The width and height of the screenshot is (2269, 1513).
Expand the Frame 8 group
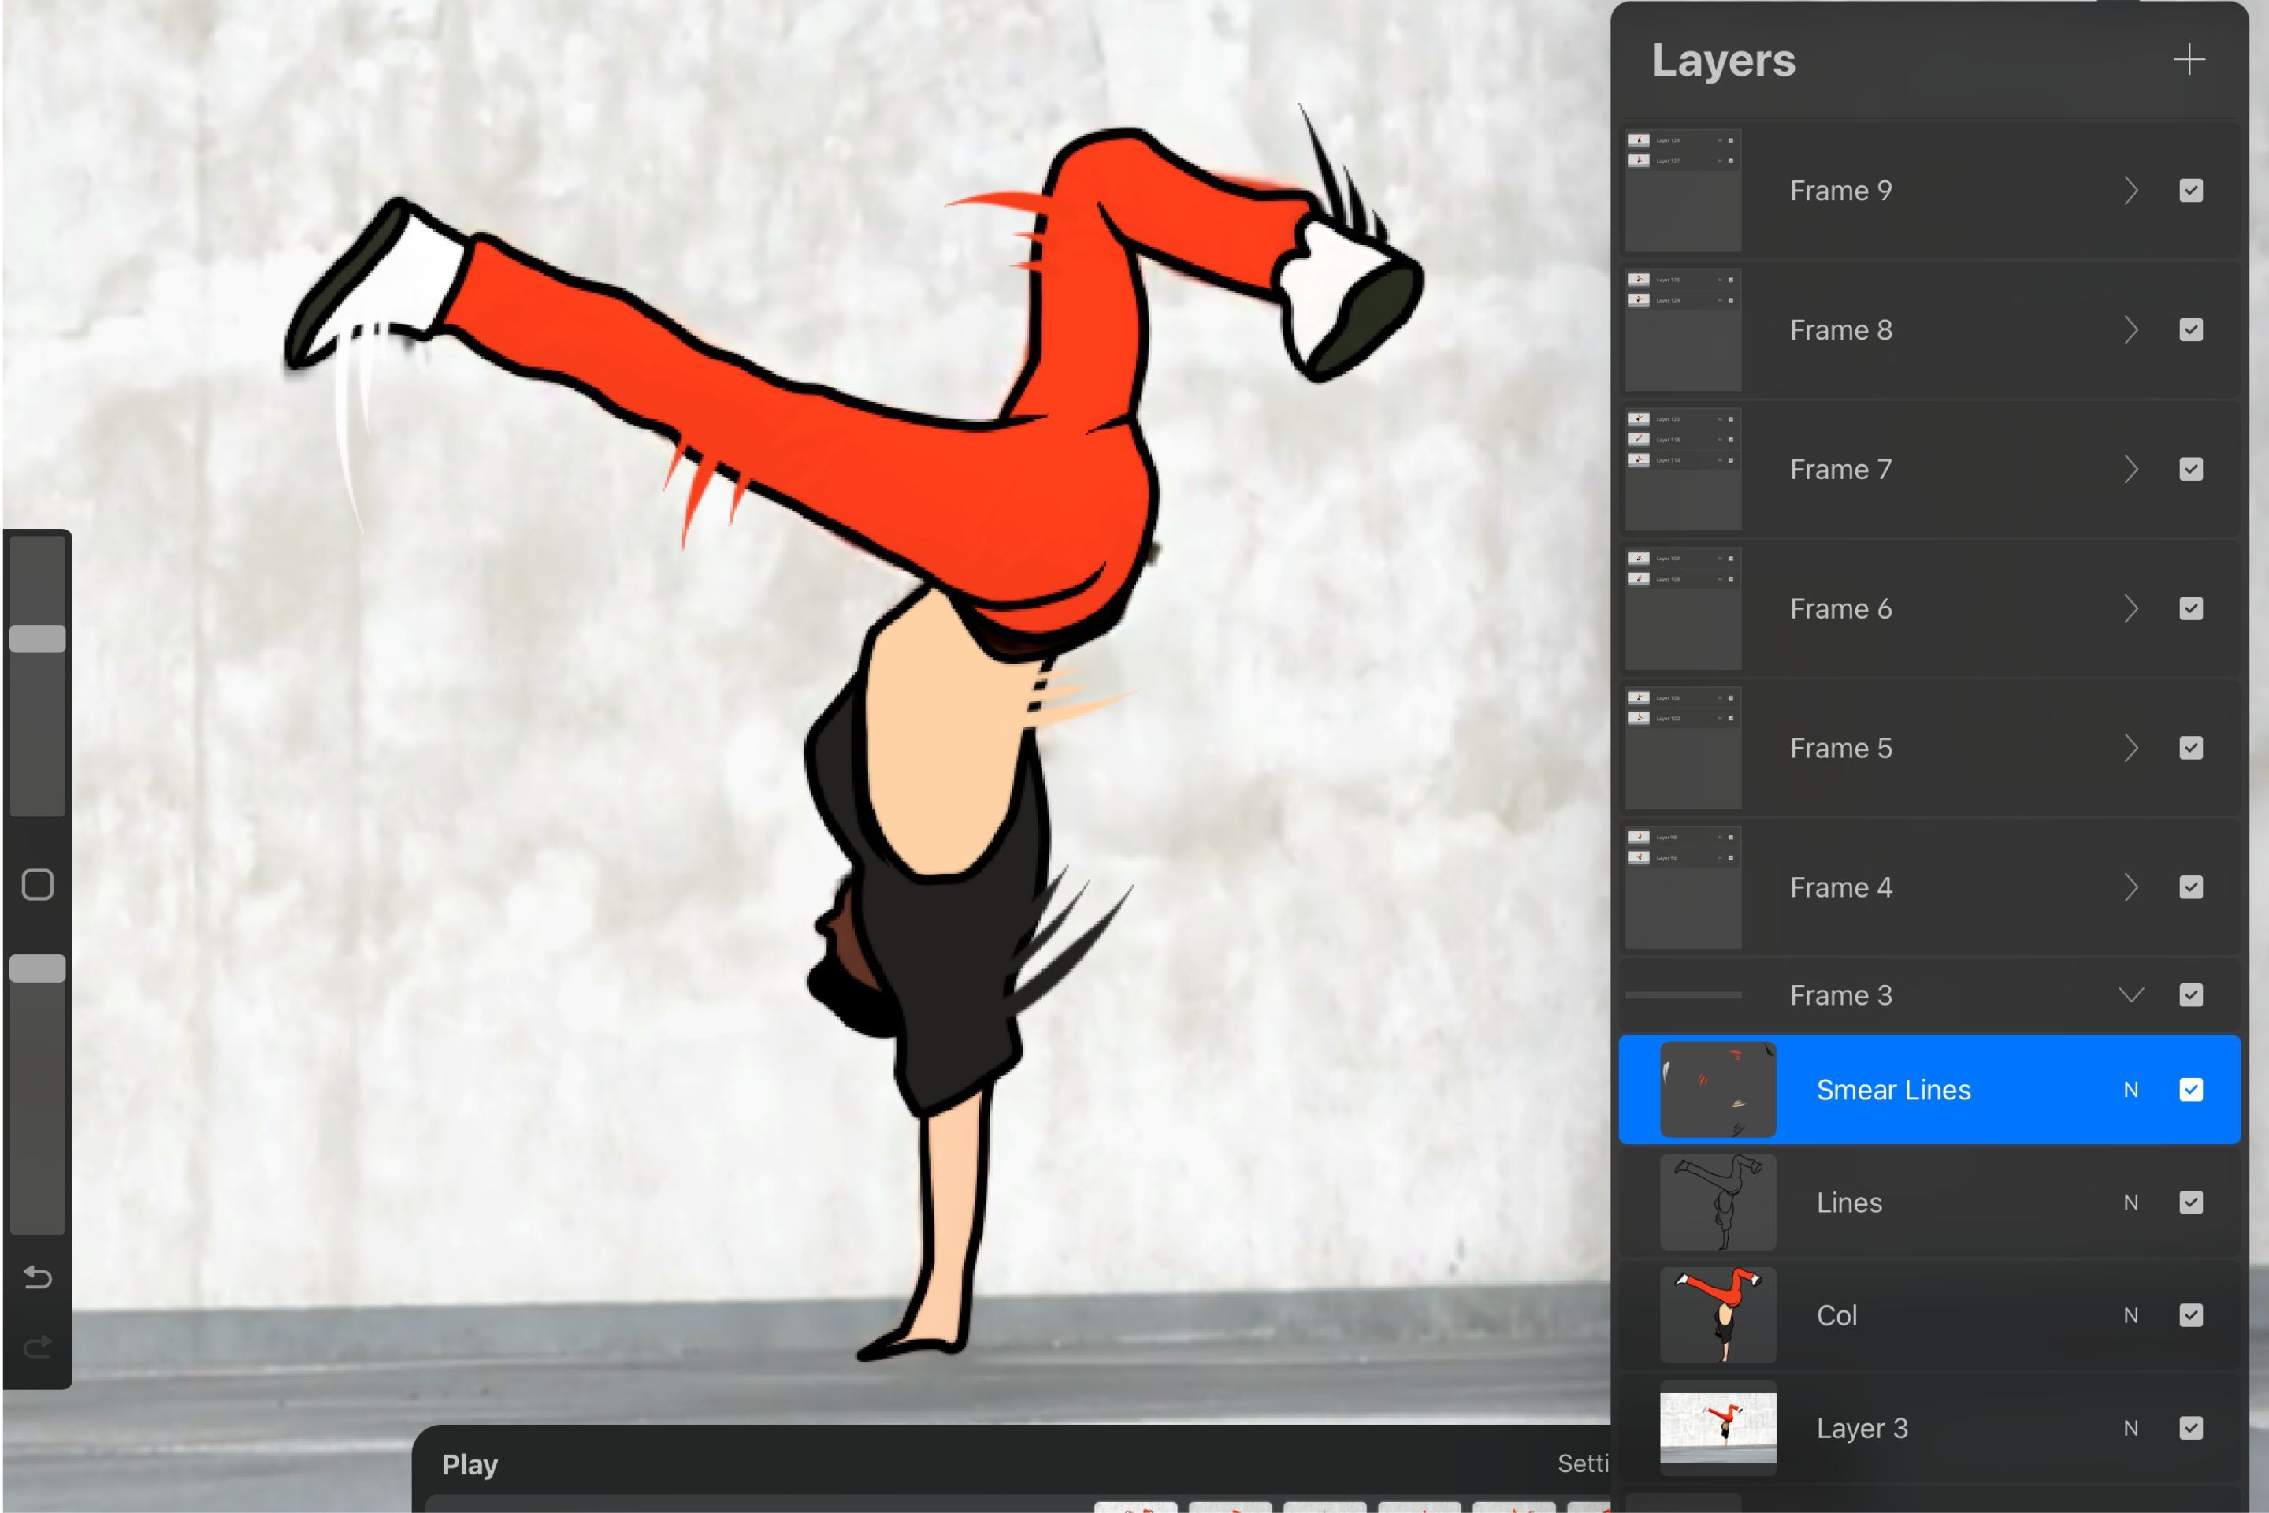(x=2130, y=330)
